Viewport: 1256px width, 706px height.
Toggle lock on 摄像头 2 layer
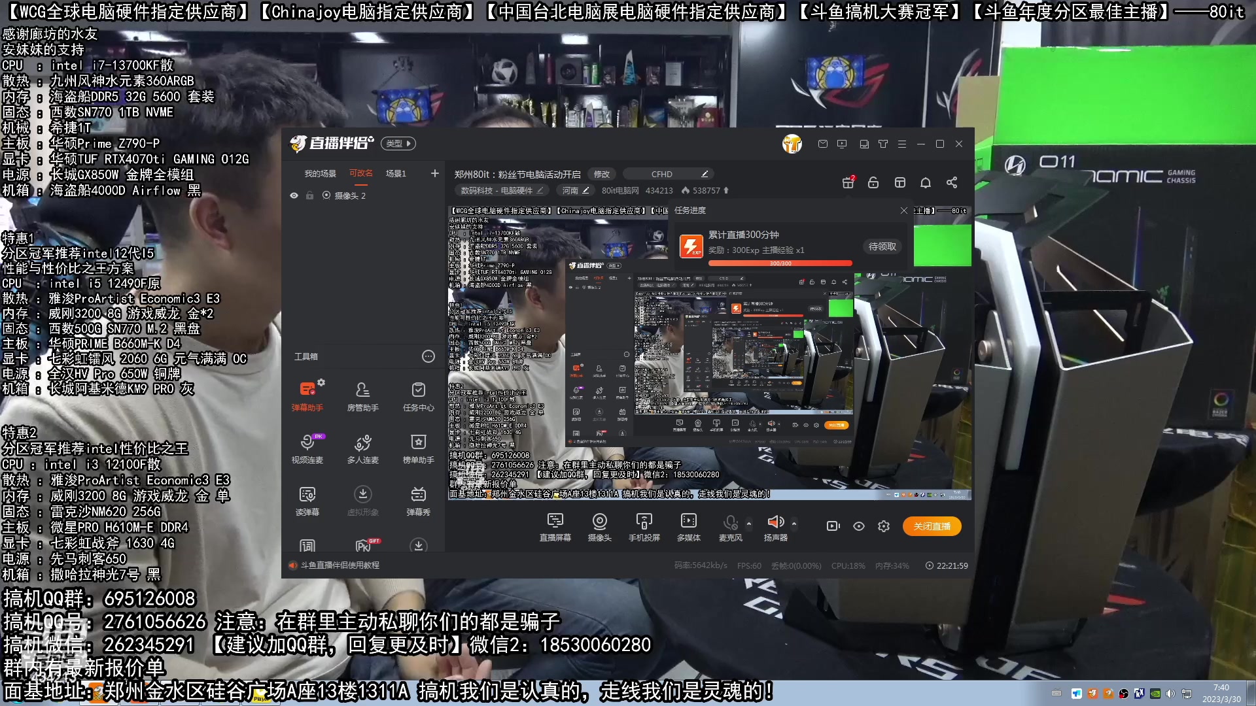click(x=309, y=195)
